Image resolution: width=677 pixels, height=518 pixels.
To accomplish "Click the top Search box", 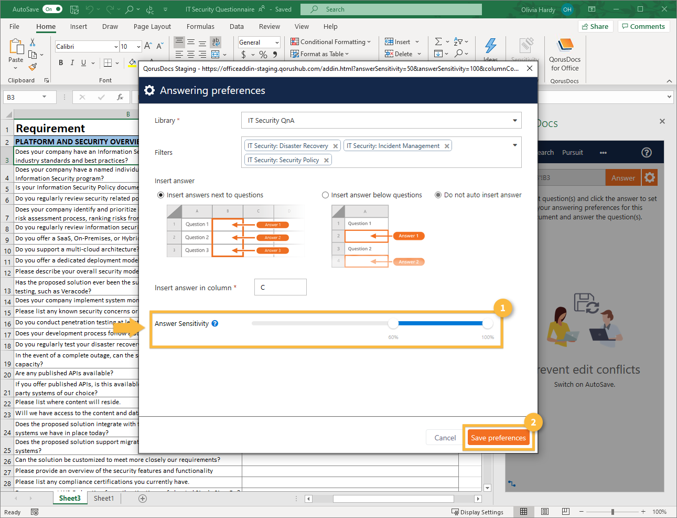I will [391, 9].
